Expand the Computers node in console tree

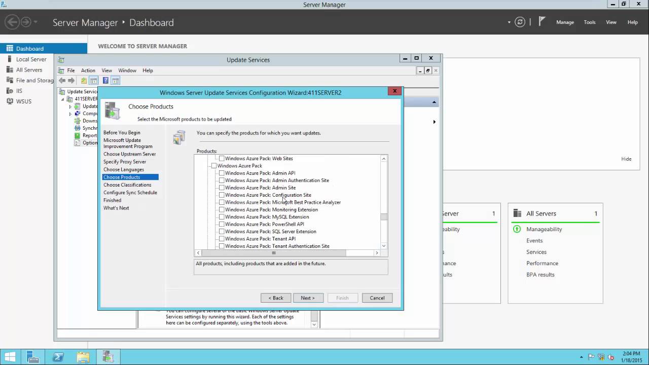tap(70, 114)
